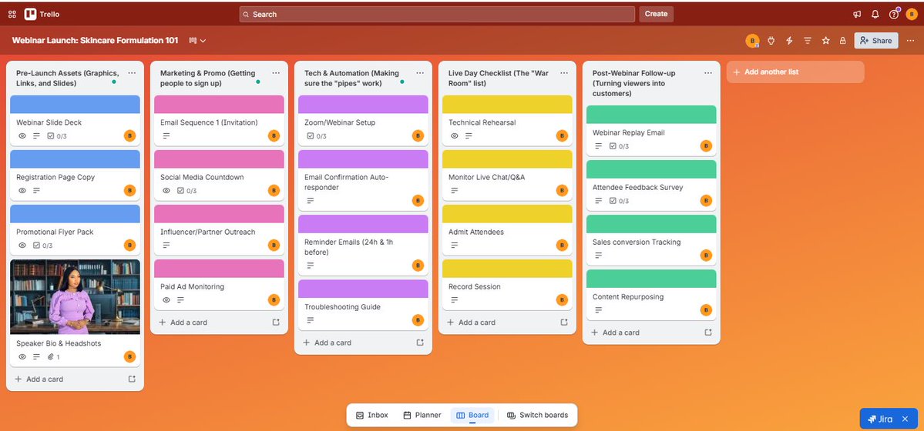Click member avatar on Content Repurposing card

pyautogui.click(x=706, y=310)
